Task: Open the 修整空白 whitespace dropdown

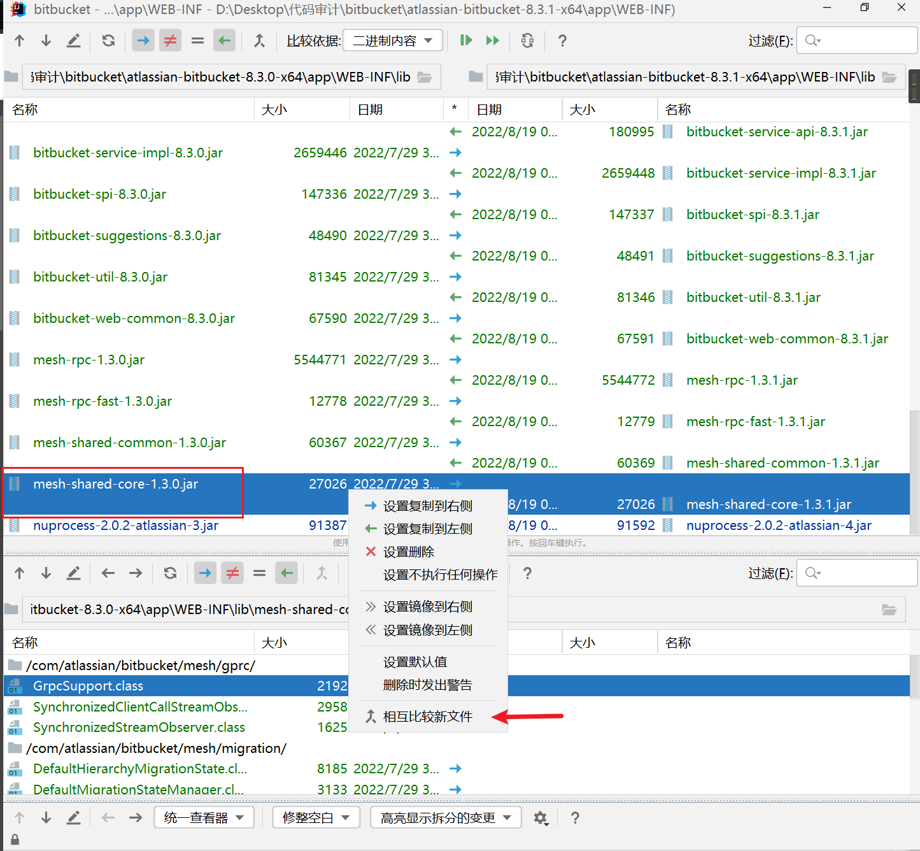Action: 316,818
